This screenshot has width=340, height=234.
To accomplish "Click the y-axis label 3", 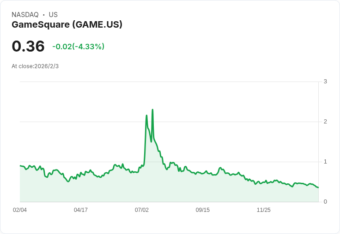I will pos(325,82).
